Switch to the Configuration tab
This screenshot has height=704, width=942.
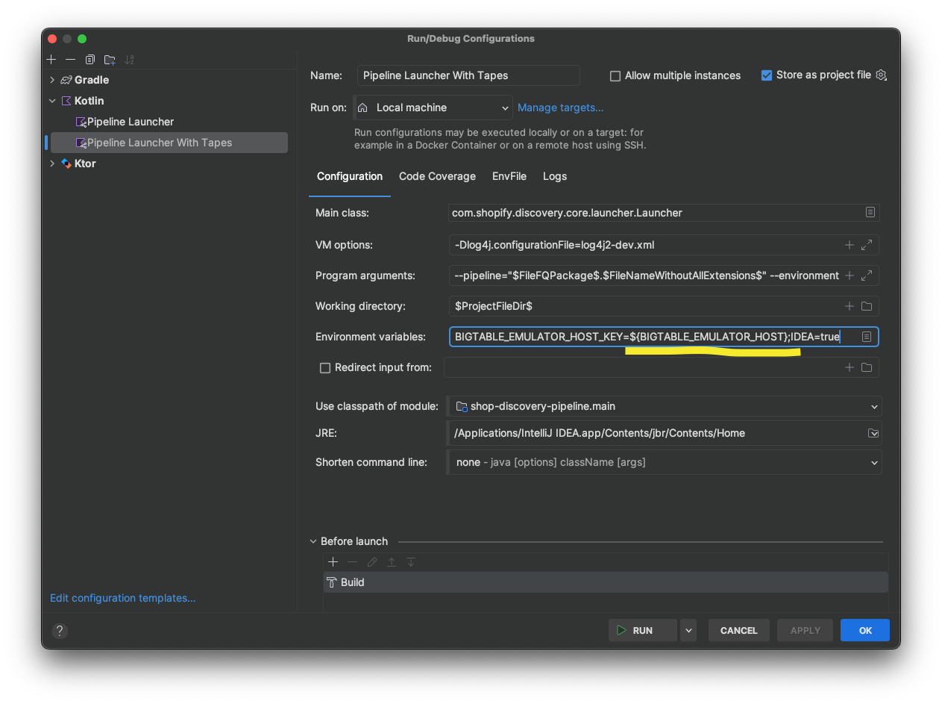coord(350,176)
